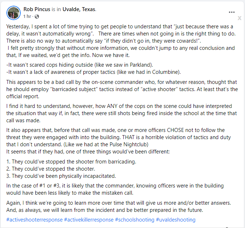Click list item about stopping shooter barricading
This screenshot has height=228, width=245.
point(71,162)
